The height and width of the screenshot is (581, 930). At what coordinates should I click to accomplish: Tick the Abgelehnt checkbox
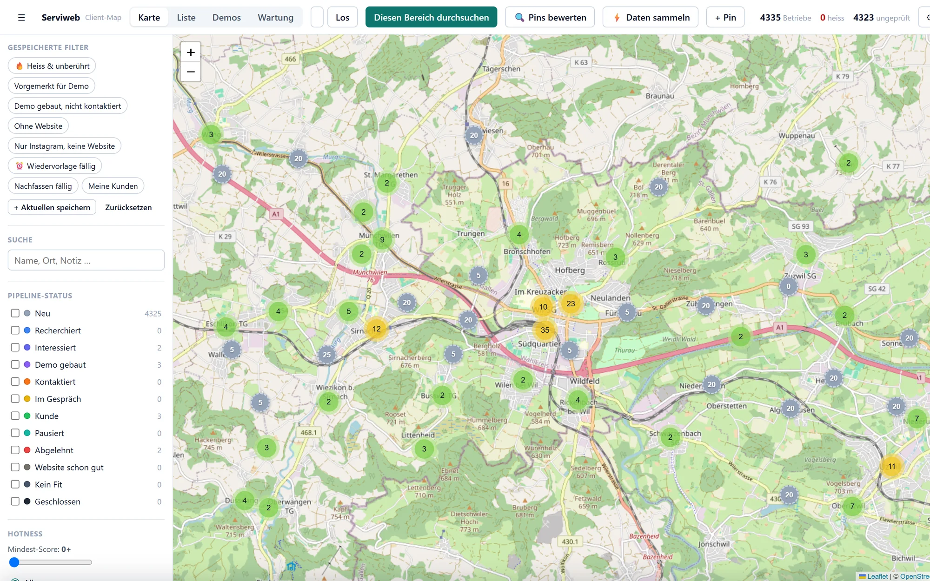click(x=15, y=450)
